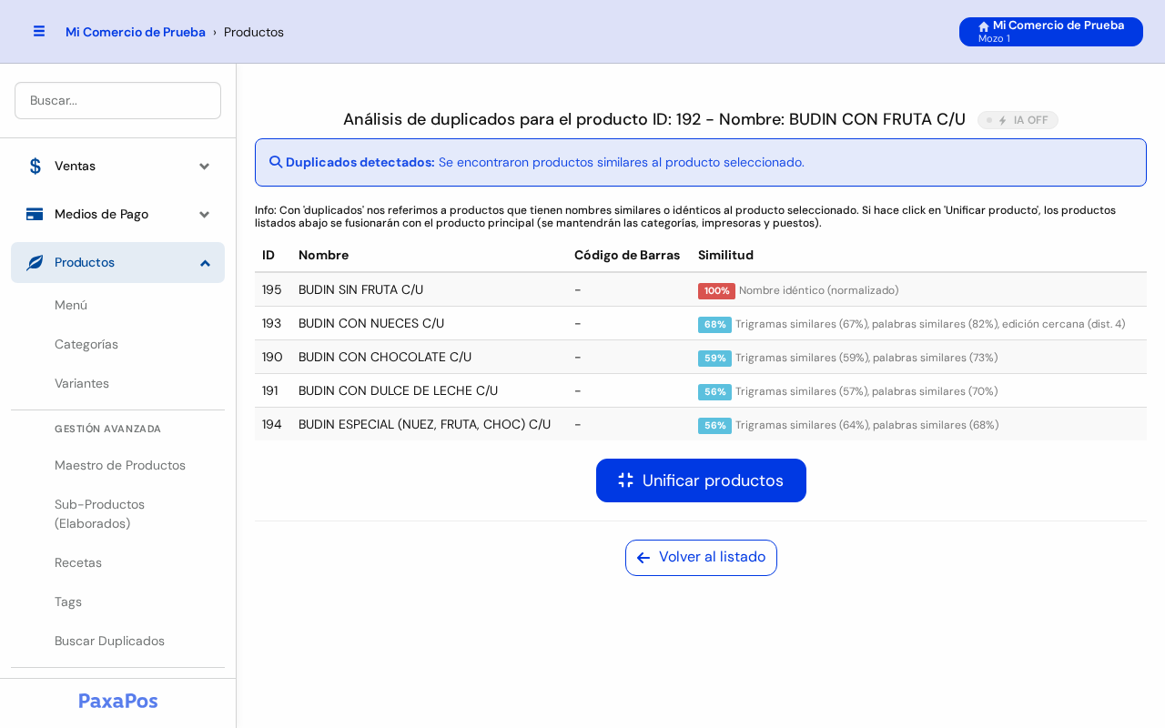Click the PaxaPos logo
The height and width of the screenshot is (728, 1165).
pyautogui.click(x=118, y=701)
